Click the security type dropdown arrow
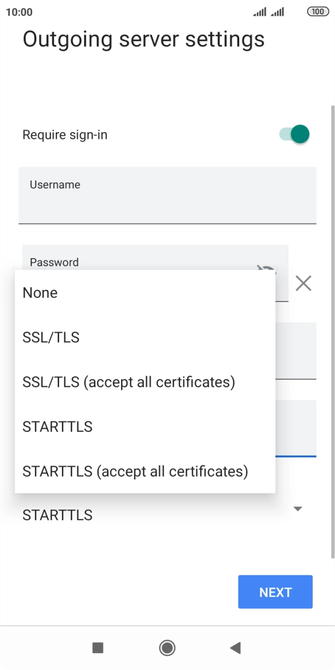The width and height of the screenshot is (335, 670). 298,509
